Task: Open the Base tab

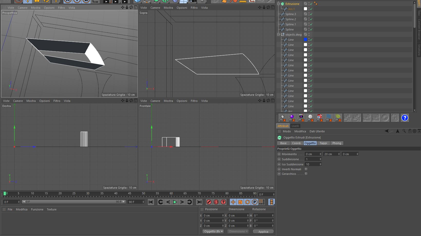Action: [x=283, y=143]
